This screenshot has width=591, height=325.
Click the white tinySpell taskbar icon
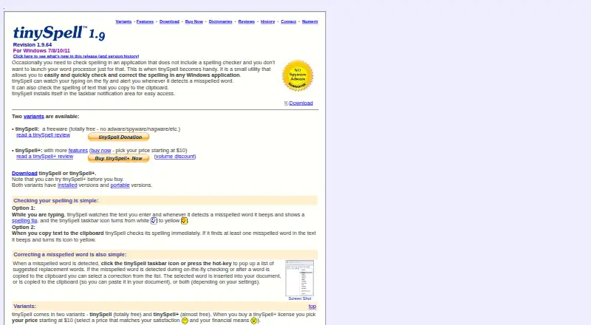coord(154,221)
